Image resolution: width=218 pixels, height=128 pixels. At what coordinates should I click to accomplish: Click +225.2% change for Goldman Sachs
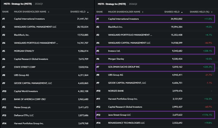coord(208,67)
